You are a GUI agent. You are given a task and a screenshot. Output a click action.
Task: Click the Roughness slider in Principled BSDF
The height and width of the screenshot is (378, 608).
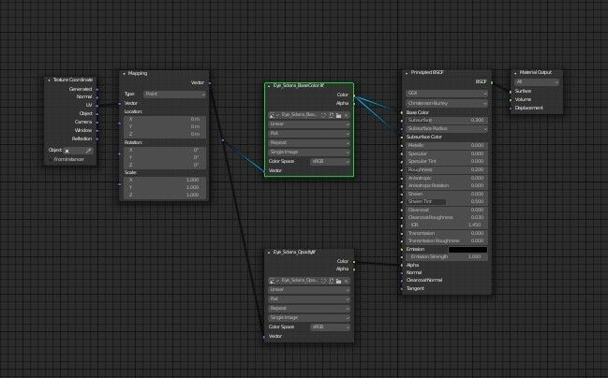[x=447, y=169]
